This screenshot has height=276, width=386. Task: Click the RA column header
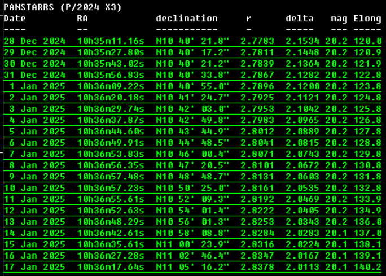[82, 19]
